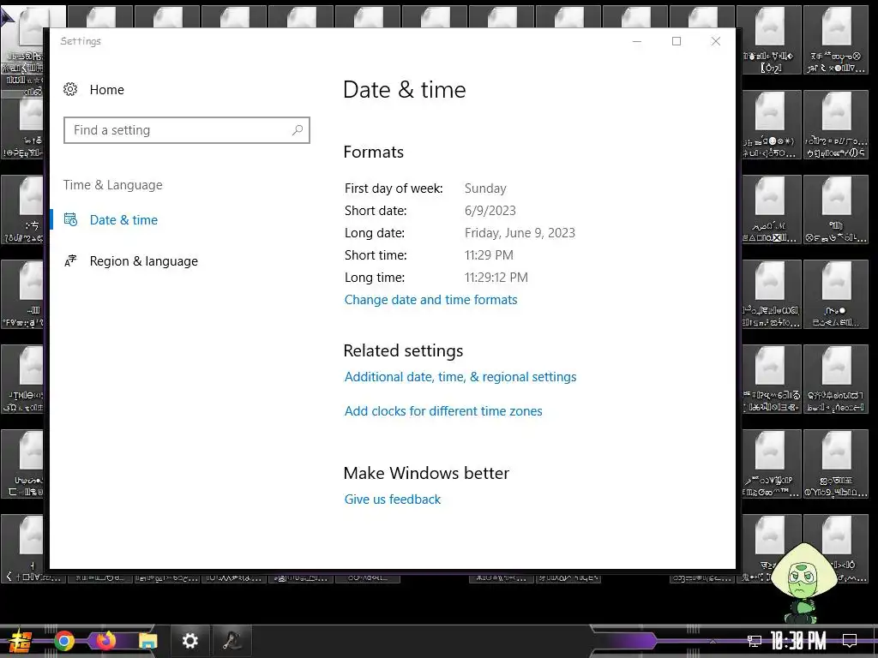Open Change date and time formats link

(x=430, y=300)
